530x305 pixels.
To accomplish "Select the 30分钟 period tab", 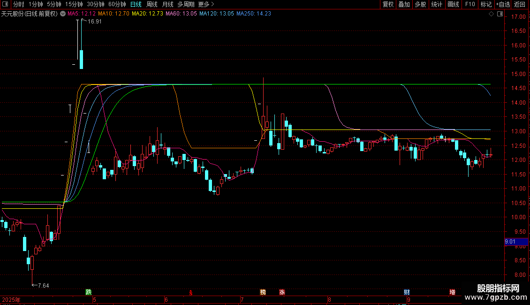I will coord(96,4).
